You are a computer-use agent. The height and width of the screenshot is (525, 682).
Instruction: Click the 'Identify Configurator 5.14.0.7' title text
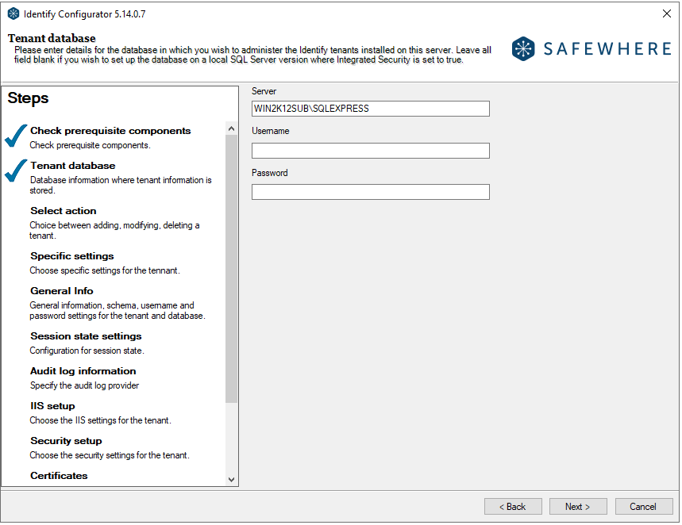[84, 14]
